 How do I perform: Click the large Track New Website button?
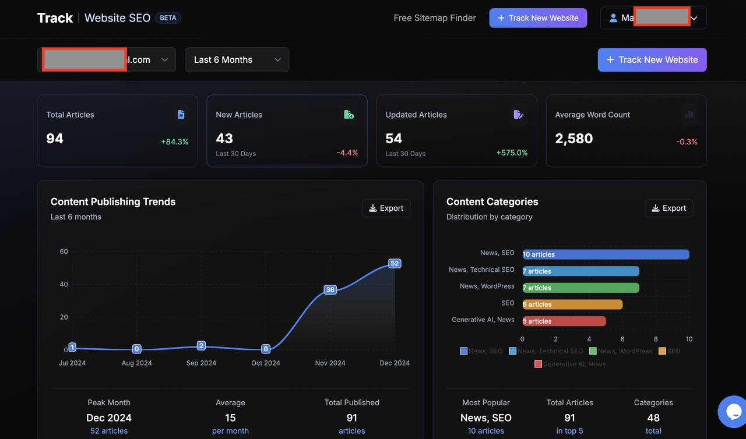tap(652, 60)
